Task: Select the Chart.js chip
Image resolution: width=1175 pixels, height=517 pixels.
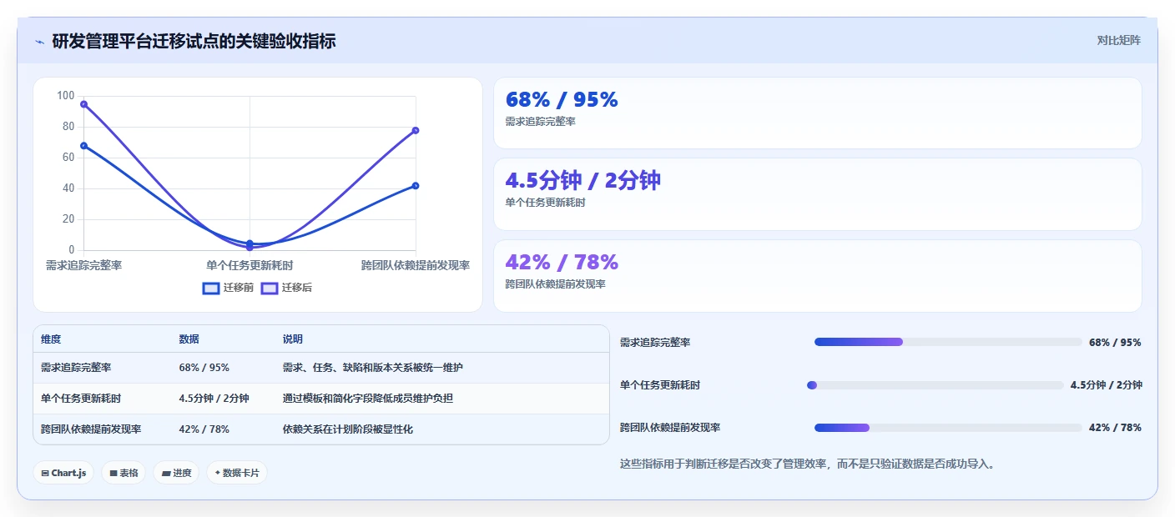Action: (63, 473)
